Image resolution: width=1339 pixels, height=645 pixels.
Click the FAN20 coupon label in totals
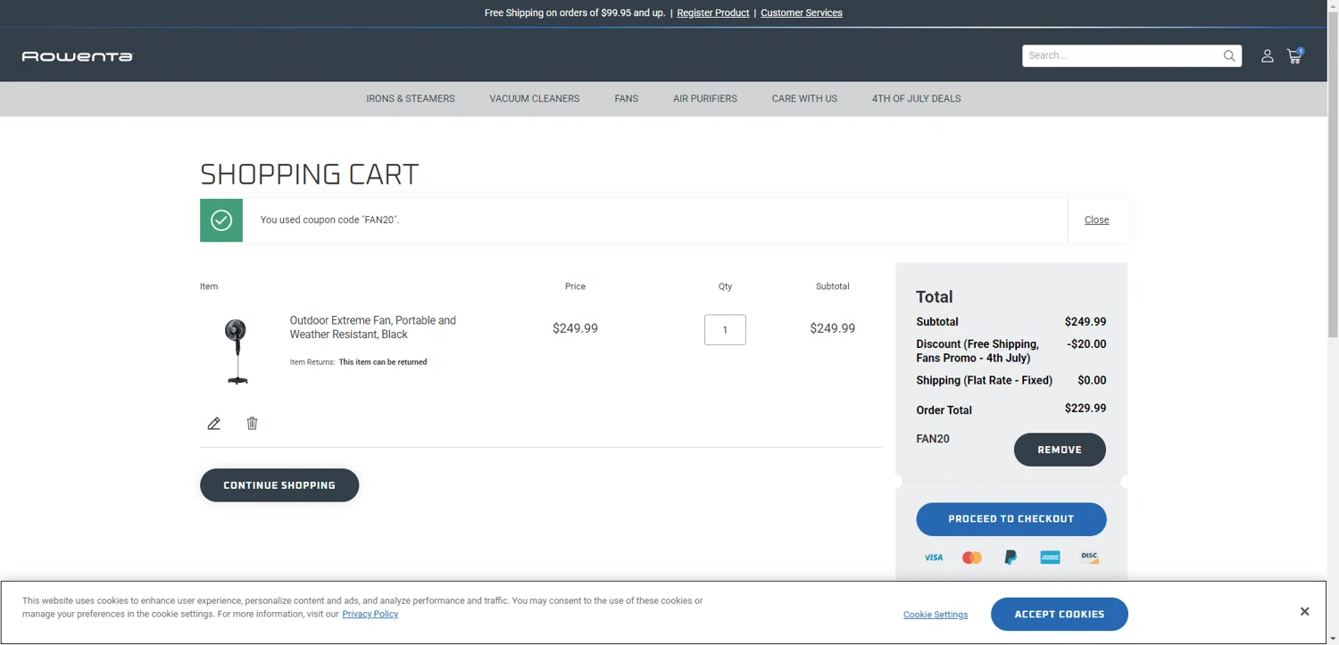933,439
